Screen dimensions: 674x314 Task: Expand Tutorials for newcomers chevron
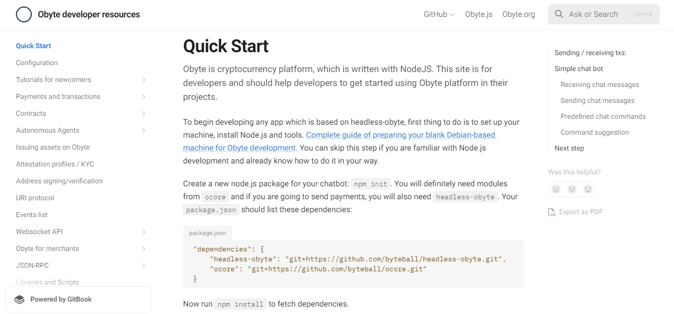click(143, 80)
